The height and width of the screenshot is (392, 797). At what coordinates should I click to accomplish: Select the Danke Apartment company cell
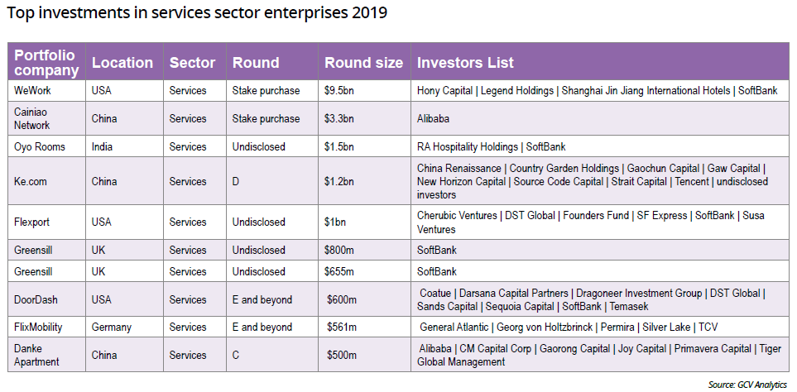click(x=37, y=355)
